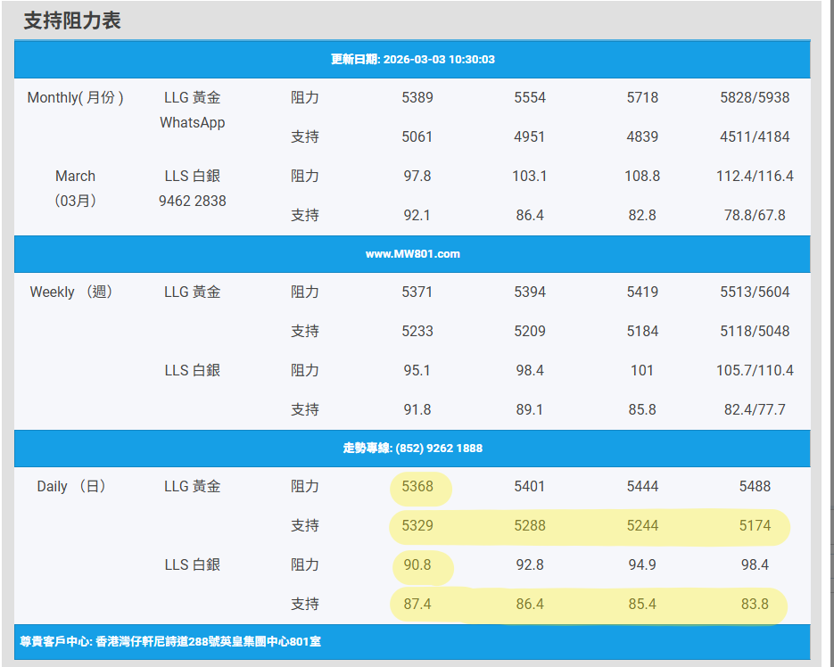Screen dimensions: 834x667
Task: Click the Monthly(月份) row label
Action: [x=76, y=98]
